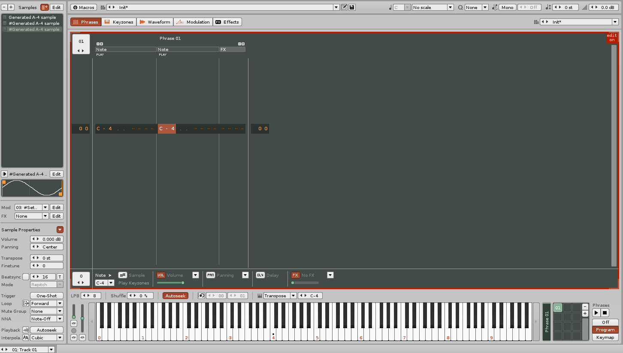This screenshot has height=353, width=623.
Task: Add a new sample with plus button
Action: (11, 7)
